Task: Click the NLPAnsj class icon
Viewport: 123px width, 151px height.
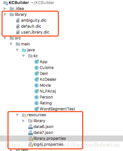Action: [x=37, y=91]
